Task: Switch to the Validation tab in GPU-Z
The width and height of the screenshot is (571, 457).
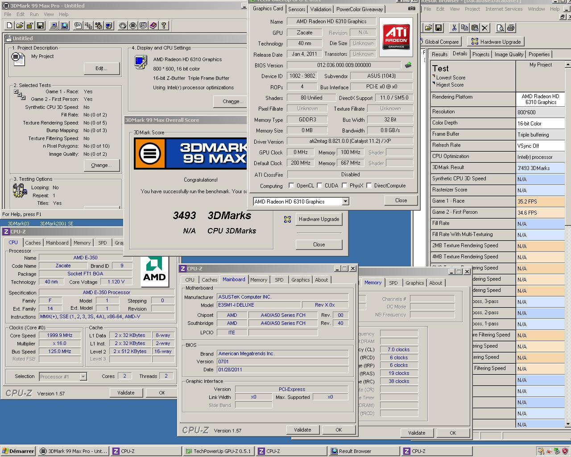Action: [321, 9]
